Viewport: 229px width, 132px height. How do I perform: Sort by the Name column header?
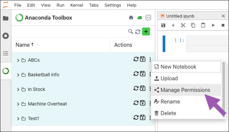pyautogui.click(x=25, y=45)
